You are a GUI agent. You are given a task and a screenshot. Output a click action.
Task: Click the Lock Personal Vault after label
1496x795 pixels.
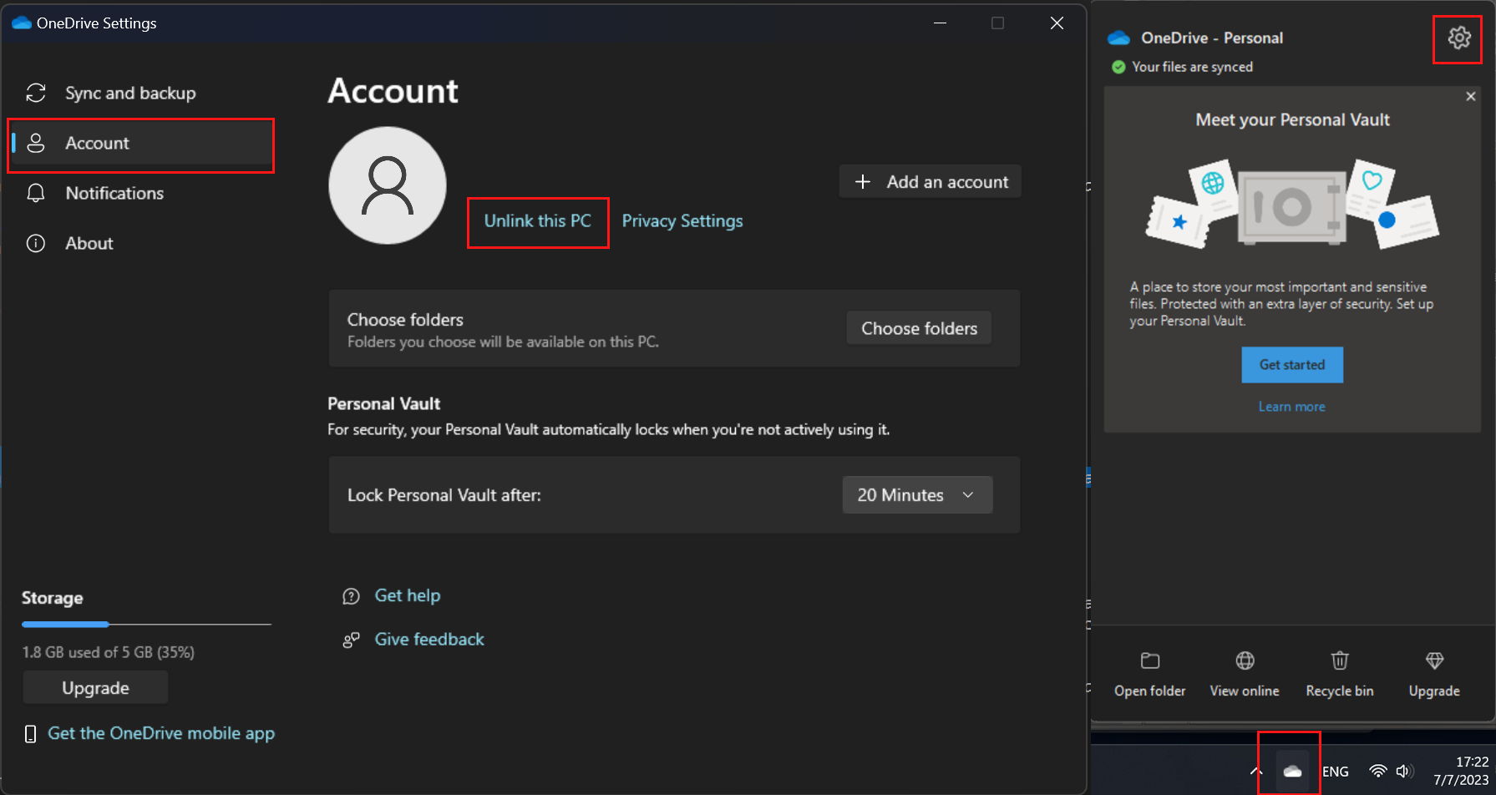tap(444, 495)
